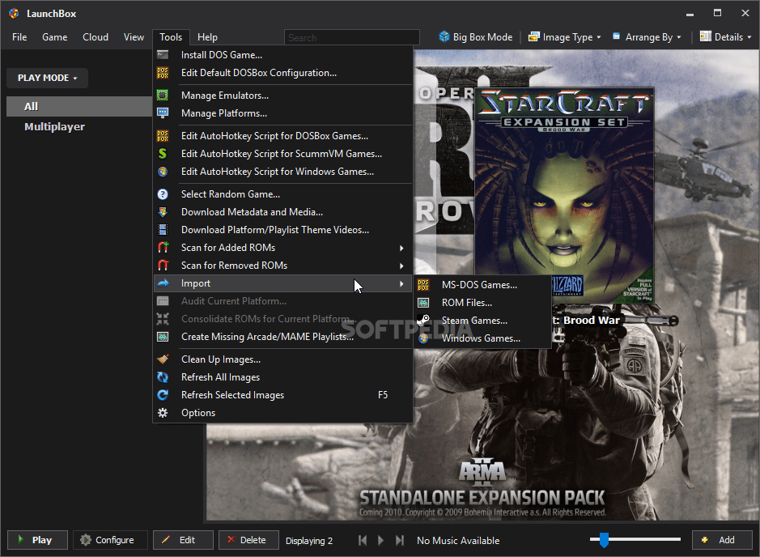Click the Windows icon beside AutoHotkey Script for Windows Games

coord(163,172)
